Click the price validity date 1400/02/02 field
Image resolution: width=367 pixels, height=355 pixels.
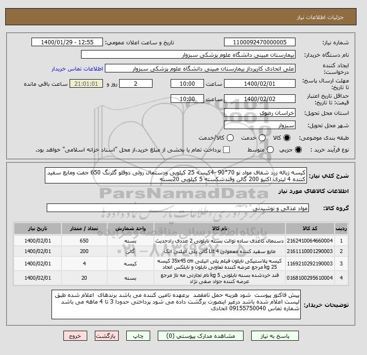tap(260, 99)
